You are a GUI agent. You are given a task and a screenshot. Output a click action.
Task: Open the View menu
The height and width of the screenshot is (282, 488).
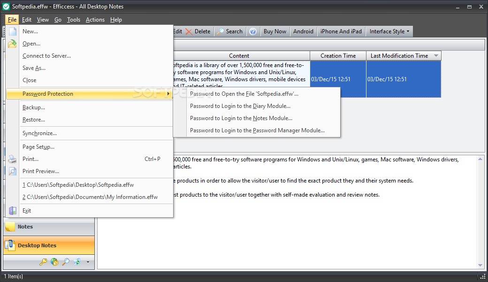point(43,20)
